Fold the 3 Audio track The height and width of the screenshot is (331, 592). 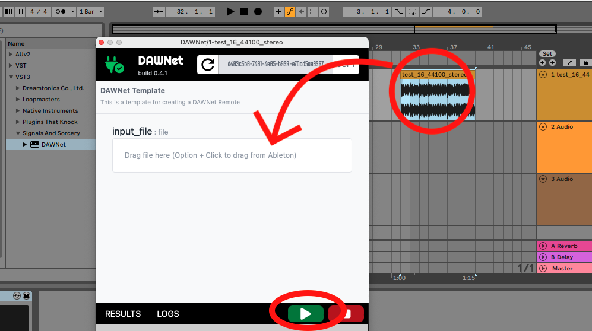[543, 179]
